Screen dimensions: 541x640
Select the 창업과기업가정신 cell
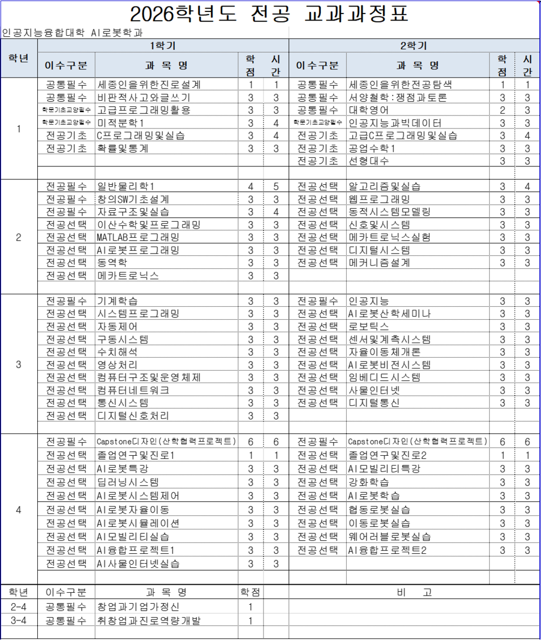[x=166, y=607]
